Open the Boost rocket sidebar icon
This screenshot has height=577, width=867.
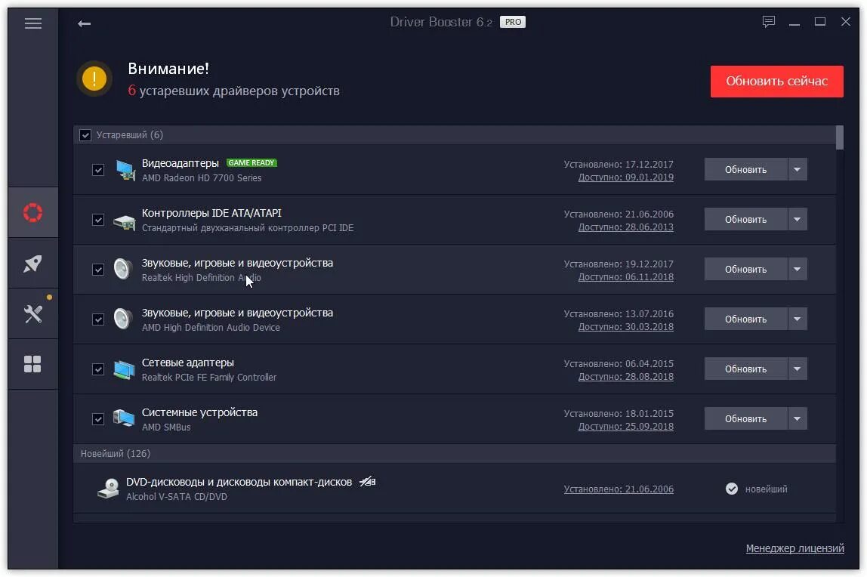[x=32, y=263]
